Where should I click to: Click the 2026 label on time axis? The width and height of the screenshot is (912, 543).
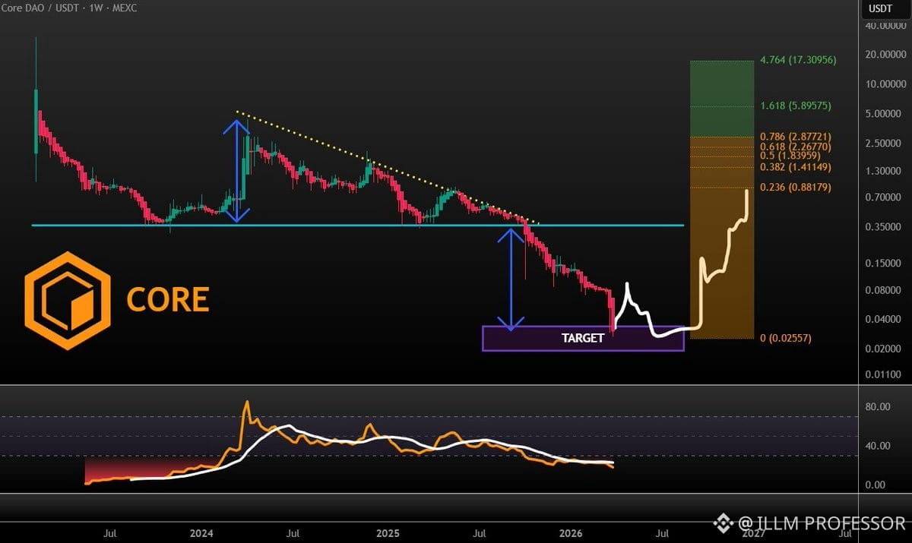570,534
